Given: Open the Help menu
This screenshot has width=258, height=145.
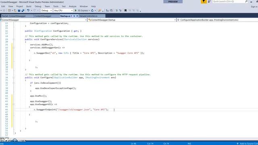Looking at the screenshot, I should click(93, 6).
